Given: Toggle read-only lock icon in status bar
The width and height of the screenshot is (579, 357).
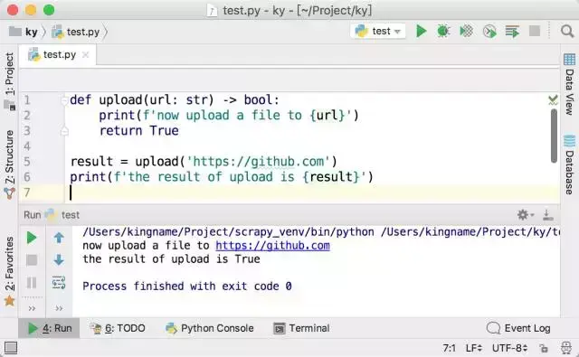Looking at the screenshot, I should pyautogui.click(x=544, y=348).
